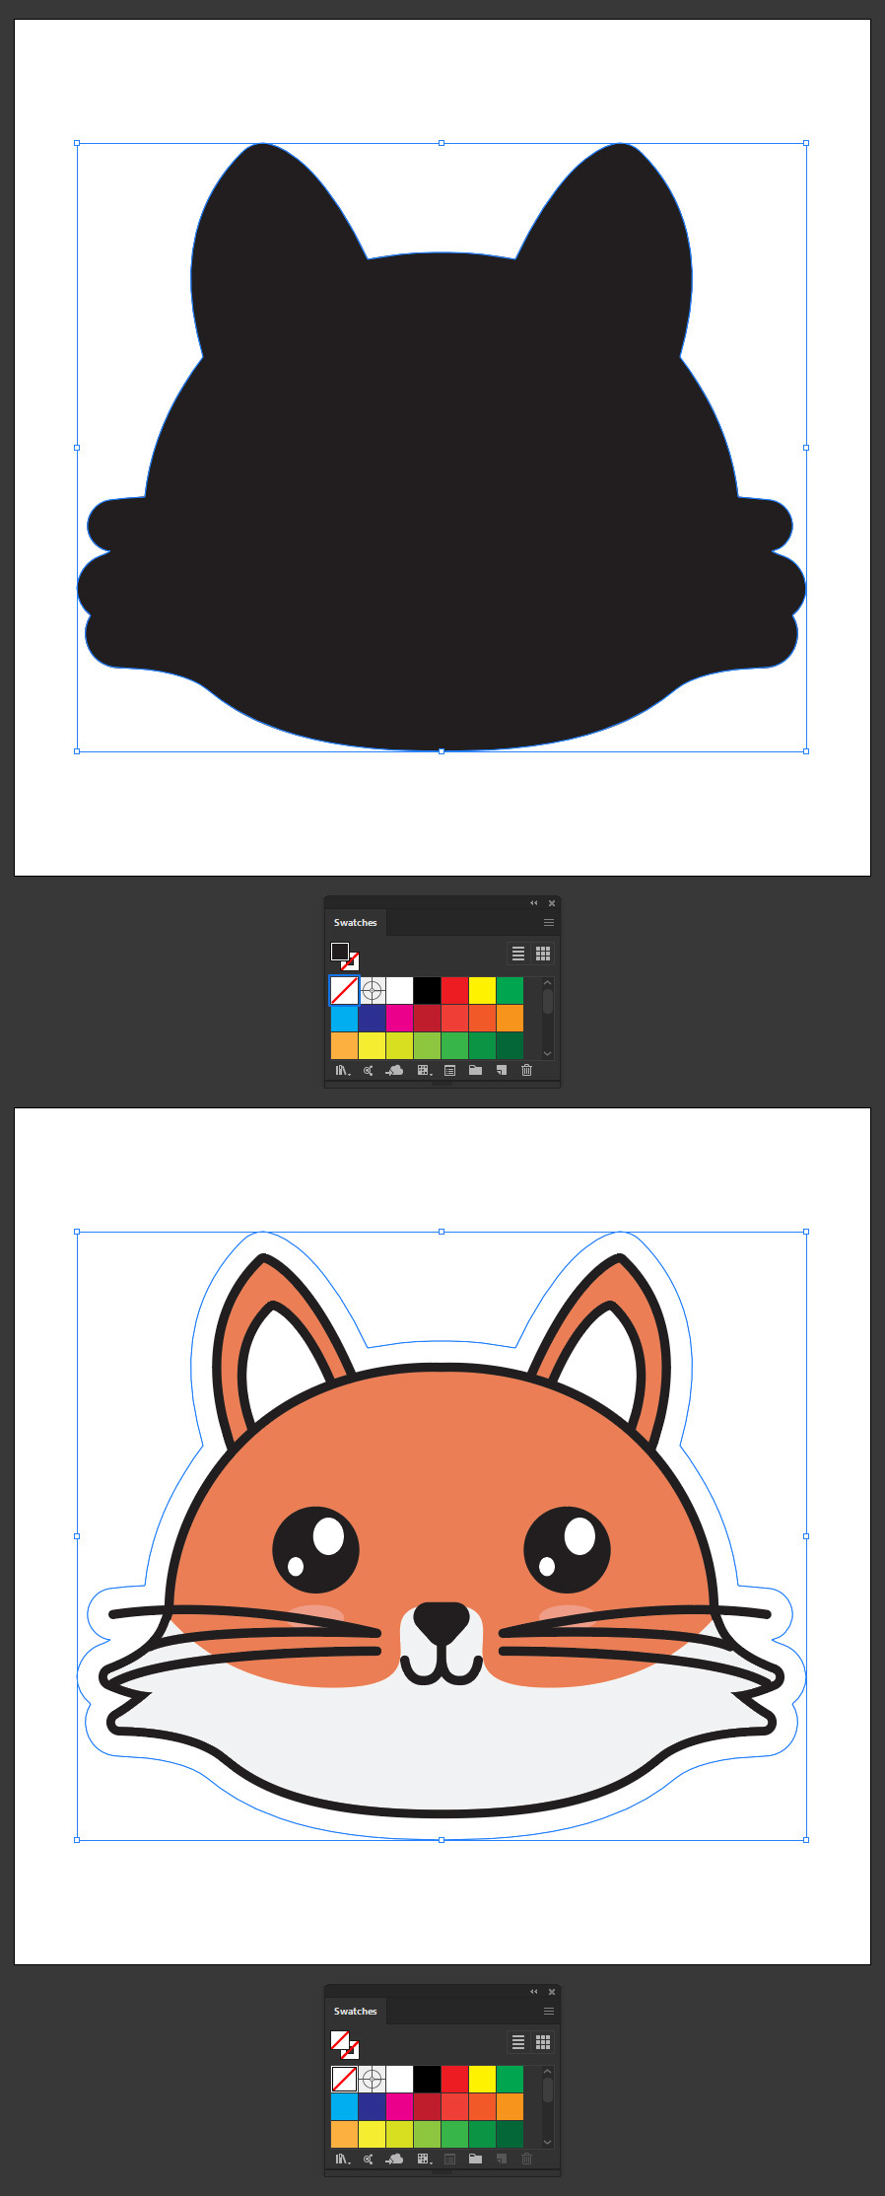The image size is (885, 2196).
Task: Activate the black Fill box in Swatches panel
Action: tap(340, 952)
